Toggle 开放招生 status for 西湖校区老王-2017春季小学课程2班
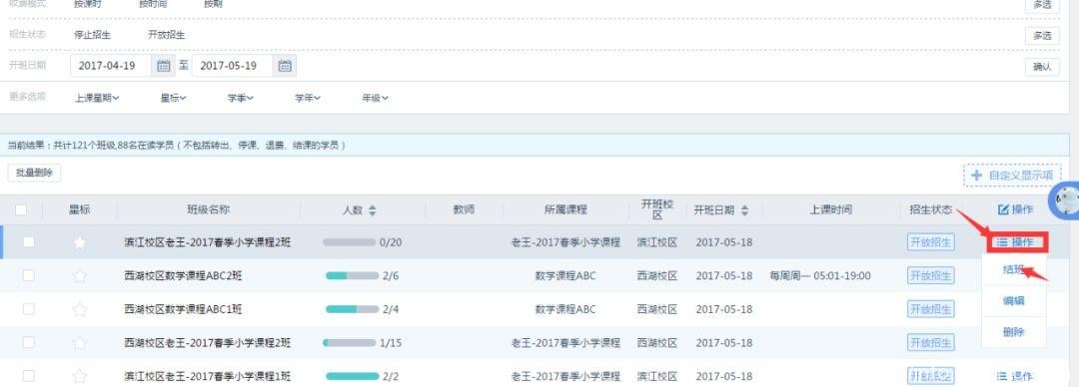This screenshot has width=1079, height=387. coord(931,342)
